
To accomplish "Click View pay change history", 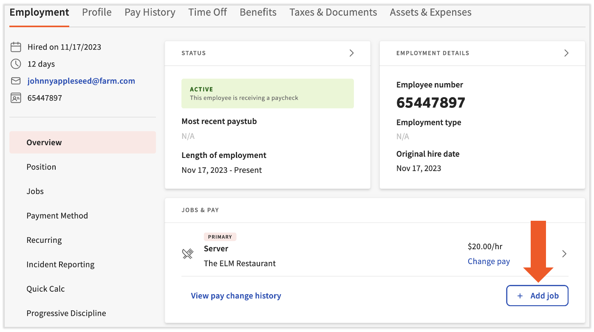I will [x=236, y=295].
